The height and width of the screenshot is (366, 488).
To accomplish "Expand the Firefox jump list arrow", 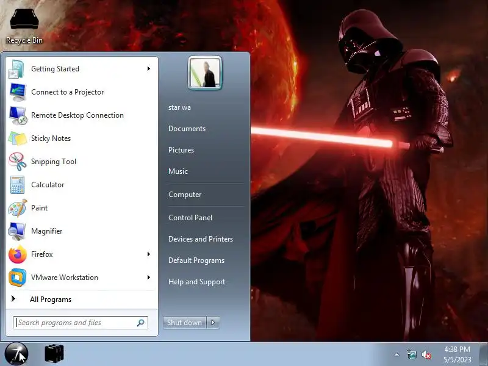I will [149, 254].
